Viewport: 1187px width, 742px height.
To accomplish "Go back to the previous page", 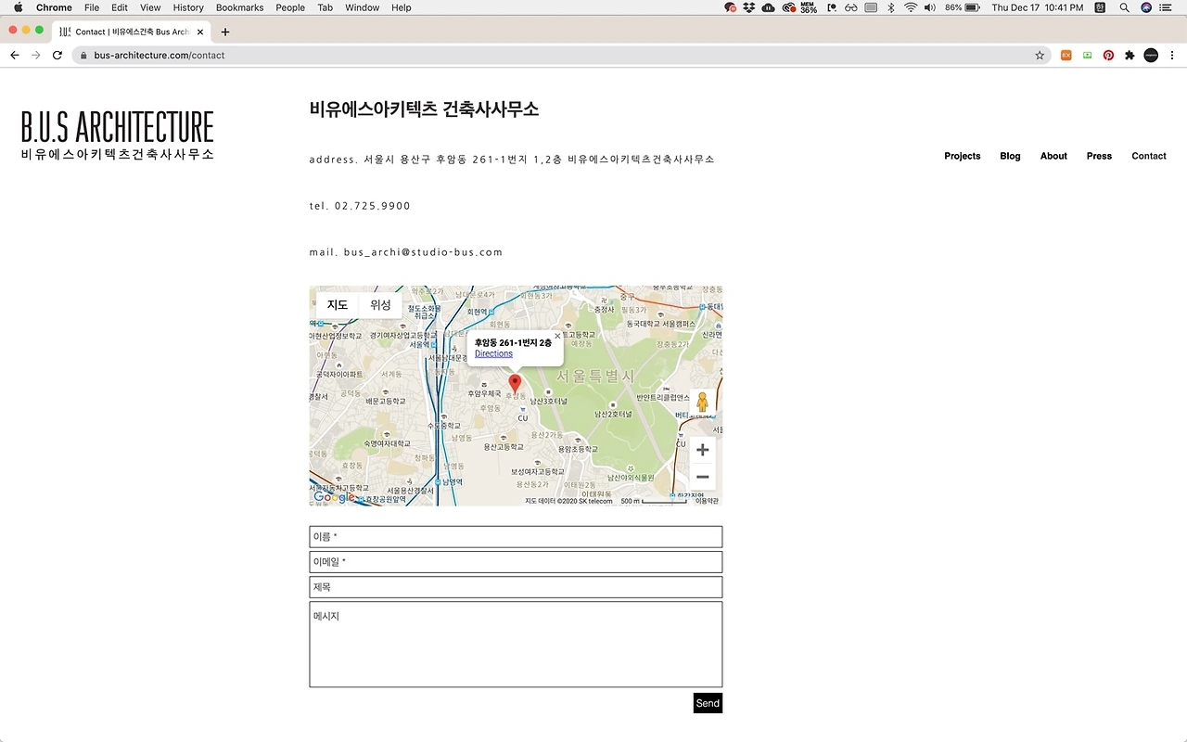I will [x=14, y=56].
